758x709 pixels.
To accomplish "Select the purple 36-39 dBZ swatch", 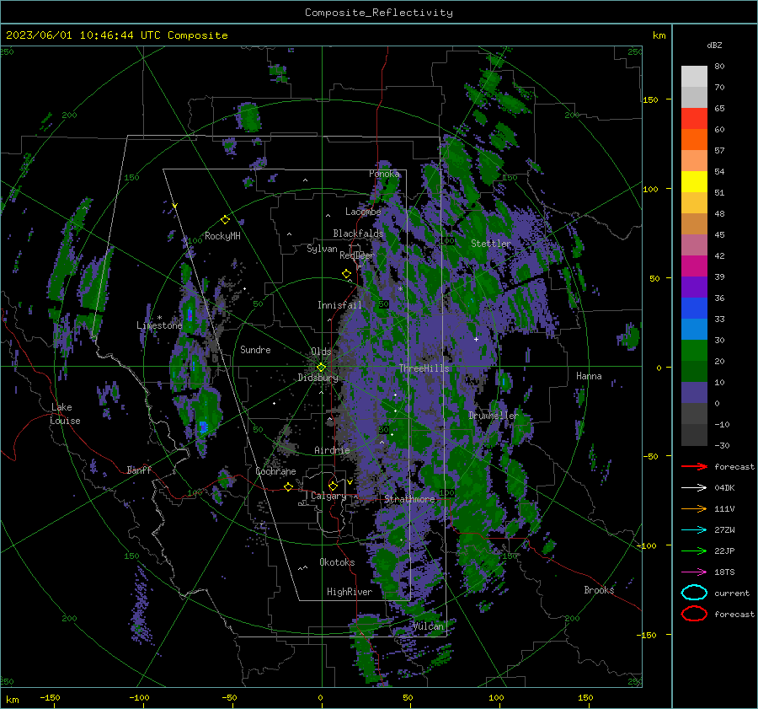I will (x=694, y=287).
